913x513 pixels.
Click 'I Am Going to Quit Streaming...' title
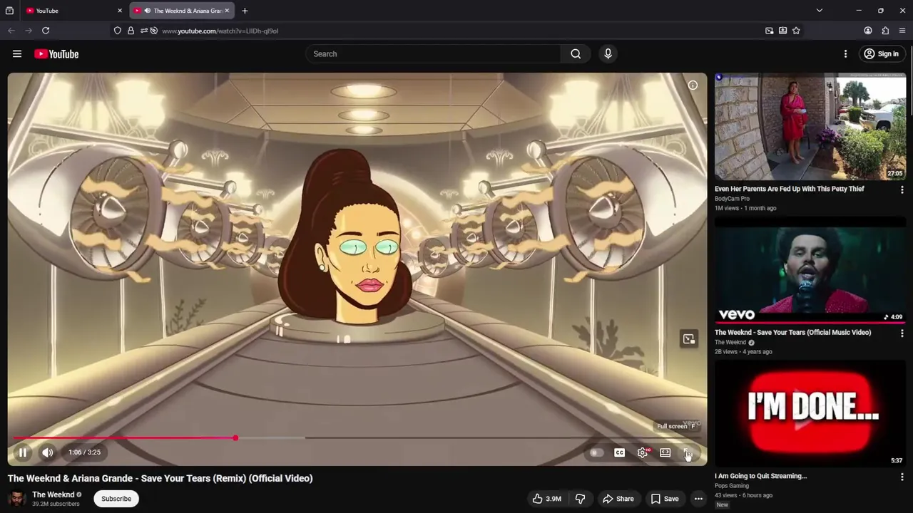point(760,476)
